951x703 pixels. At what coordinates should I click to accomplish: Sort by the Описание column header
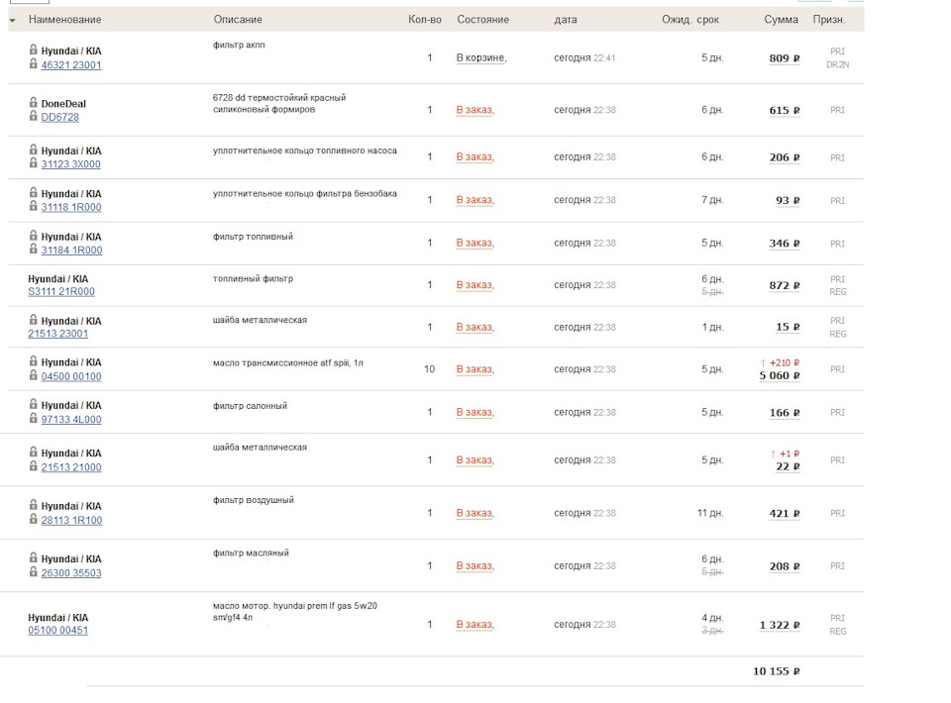[x=238, y=20]
